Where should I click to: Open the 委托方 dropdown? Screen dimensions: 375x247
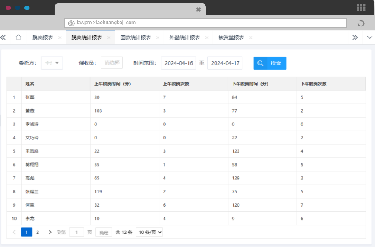coord(52,63)
